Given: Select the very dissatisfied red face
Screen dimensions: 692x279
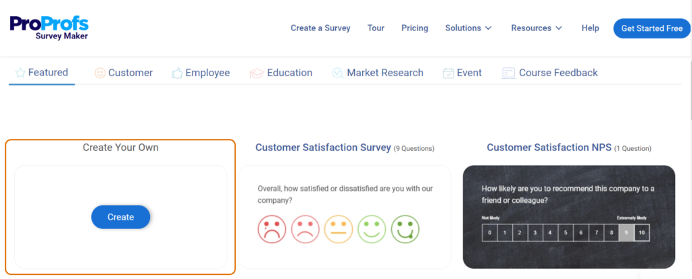Looking at the screenshot, I should [272, 229].
